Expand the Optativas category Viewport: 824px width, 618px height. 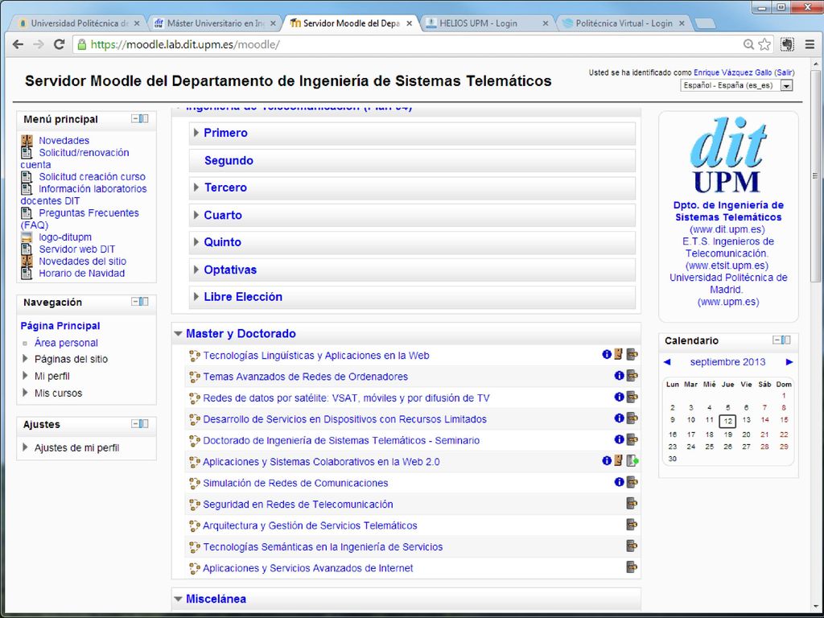pyautogui.click(x=196, y=270)
